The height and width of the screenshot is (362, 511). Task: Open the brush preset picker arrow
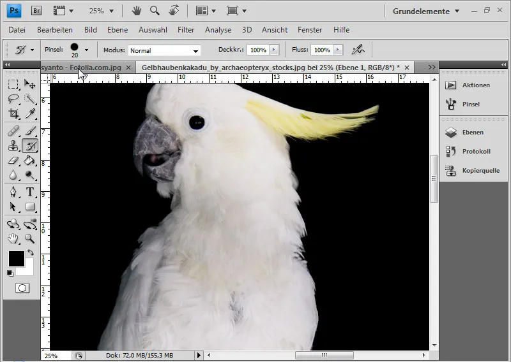[x=86, y=50]
